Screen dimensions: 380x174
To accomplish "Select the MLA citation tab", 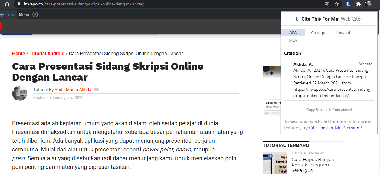I will [293, 40].
